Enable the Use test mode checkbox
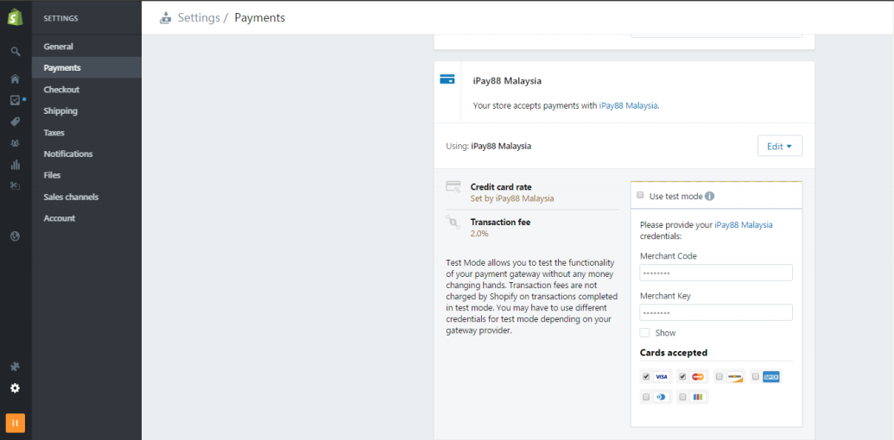 point(640,196)
